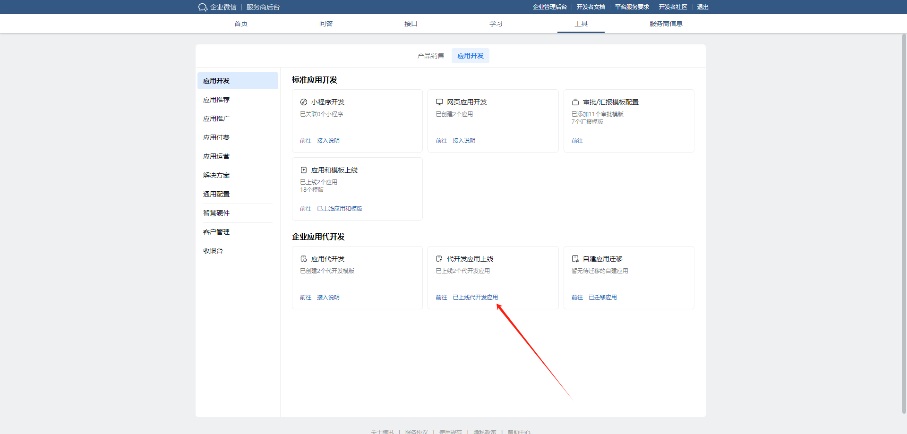
Task: Open the 服务商信息 top menu
Action: pos(666,24)
